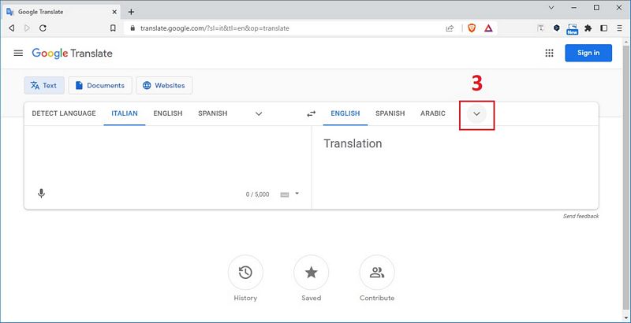
Task: Expand the target language list chevron
Action: tap(476, 113)
